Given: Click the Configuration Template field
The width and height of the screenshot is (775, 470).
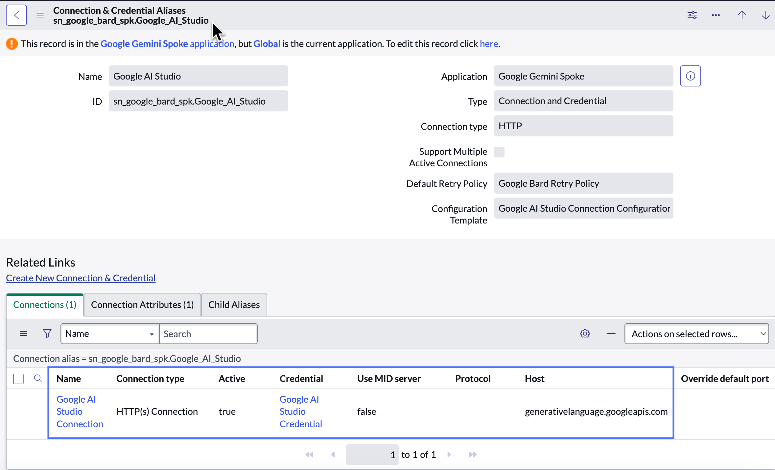Looking at the screenshot, I should click(584, 208).
